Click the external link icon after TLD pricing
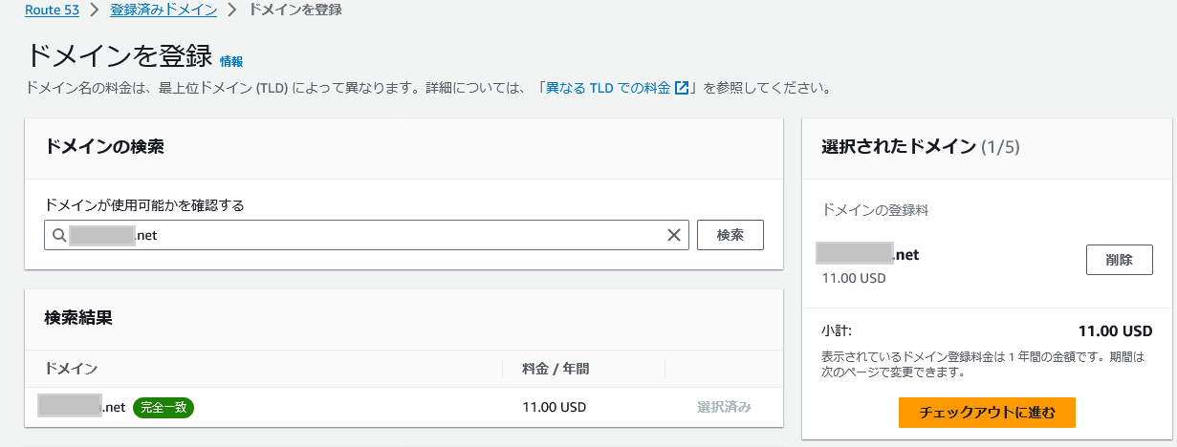Screen dimensions: 1177x447 (x=682, y=88)
